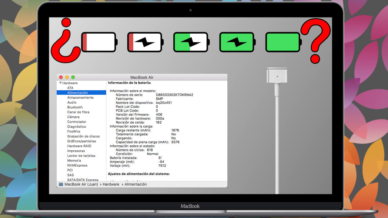
Task: Select Gráficos/pantallas sidebar item
Action: tap(82, 141)
